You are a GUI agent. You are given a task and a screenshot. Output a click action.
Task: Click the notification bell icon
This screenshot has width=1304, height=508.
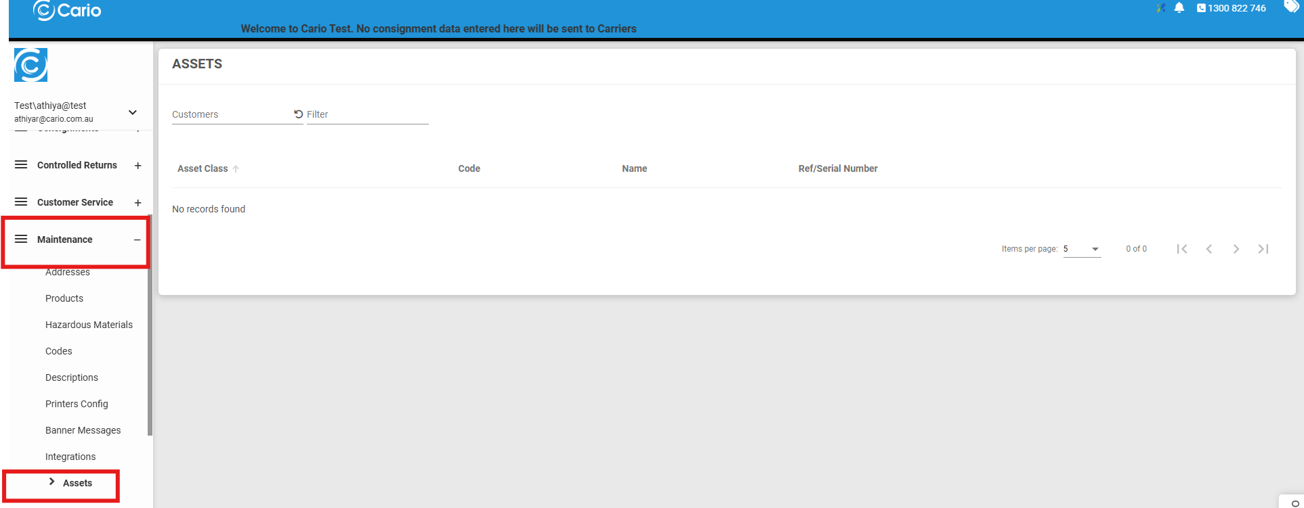1179,8
